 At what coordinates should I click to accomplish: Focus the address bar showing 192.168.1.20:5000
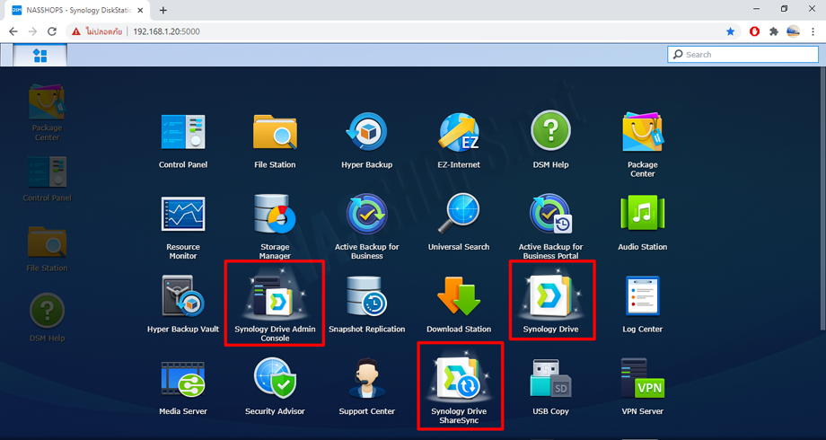(x=166, y=31)
